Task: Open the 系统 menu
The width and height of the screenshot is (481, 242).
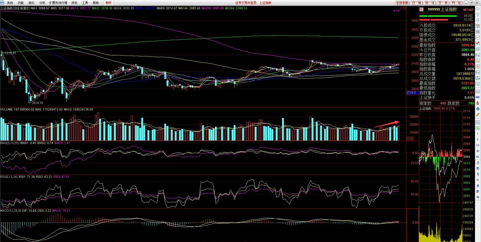Action: point(10,3)
